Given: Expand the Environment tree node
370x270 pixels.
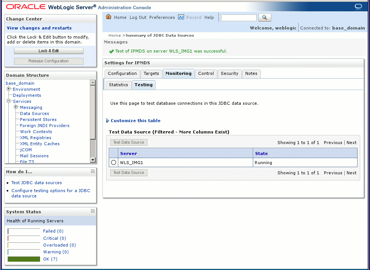Looking at the screenshot, I should [x=8, y=89].
